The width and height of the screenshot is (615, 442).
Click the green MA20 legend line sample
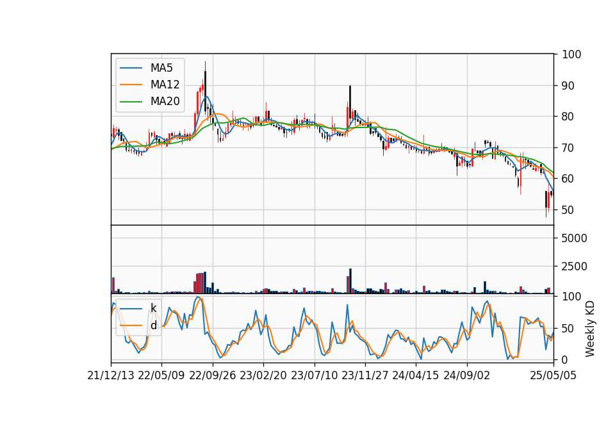131,102
